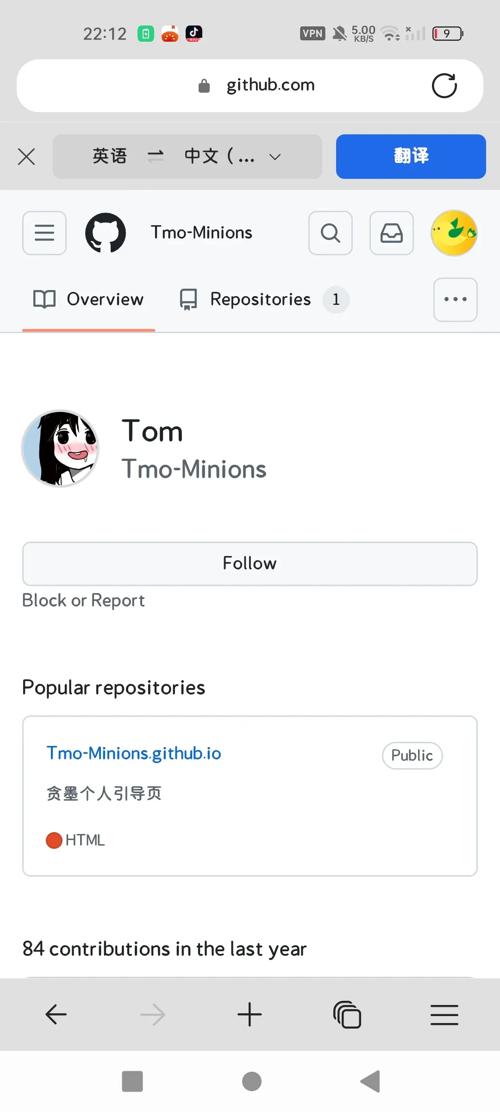
Task: Select the Overview tab
Action: pos(89,299)
